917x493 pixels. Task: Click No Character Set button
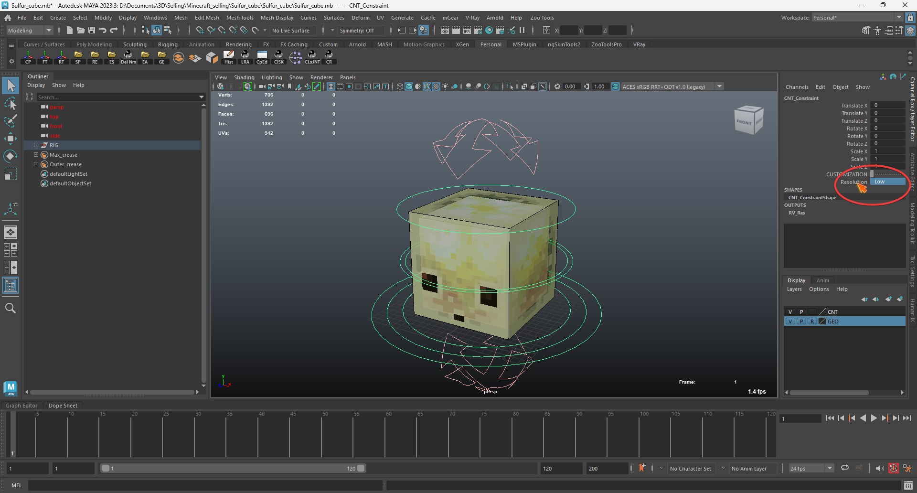[690, 468]
